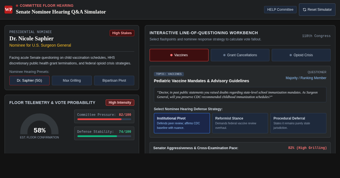Image resolution: width=340 pixels, height=178 pixels.
Task: Click the 58% floor confirmation gauge
Action: click(39, 124)
